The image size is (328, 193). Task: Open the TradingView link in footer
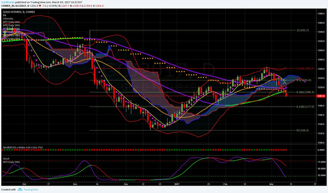[31, 189]
